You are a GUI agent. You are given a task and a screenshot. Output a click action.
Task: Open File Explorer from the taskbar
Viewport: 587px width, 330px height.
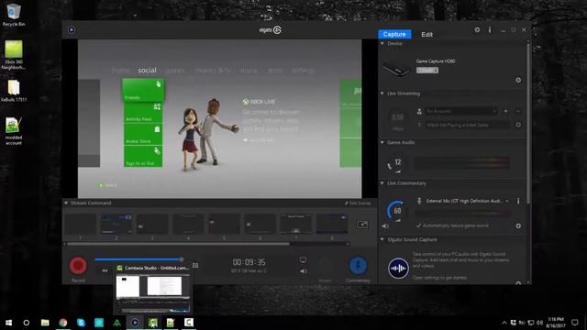(x=45, y=323)
